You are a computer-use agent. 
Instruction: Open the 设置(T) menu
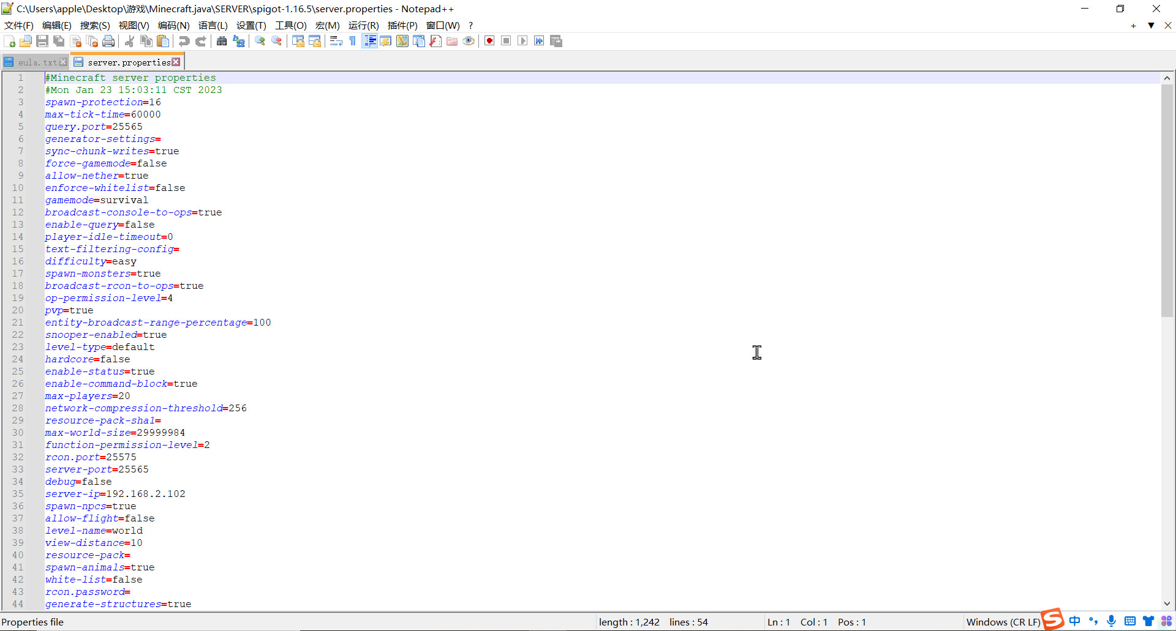(251, 25)
